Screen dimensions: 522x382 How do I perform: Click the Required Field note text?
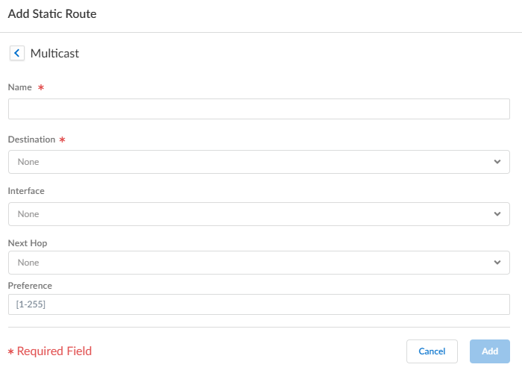click(x=54, y=351)
